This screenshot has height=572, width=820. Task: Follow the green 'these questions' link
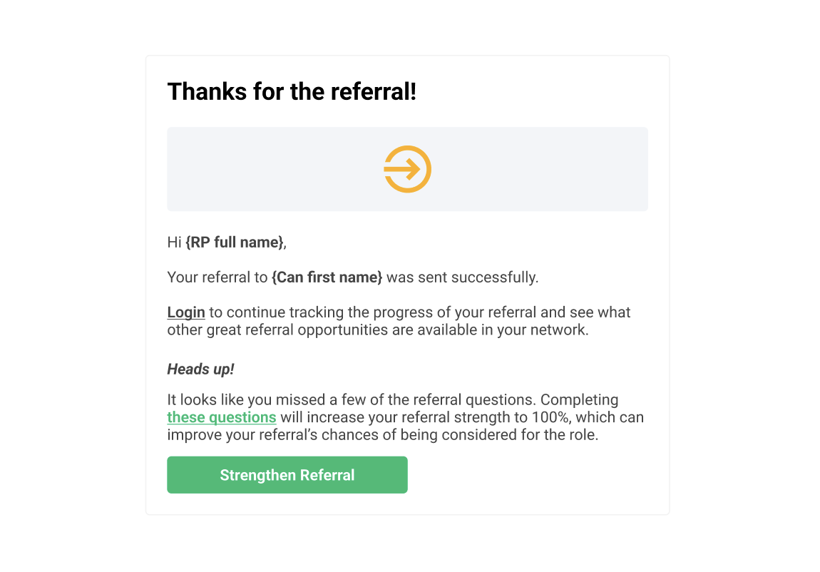(x=222, y=417)
